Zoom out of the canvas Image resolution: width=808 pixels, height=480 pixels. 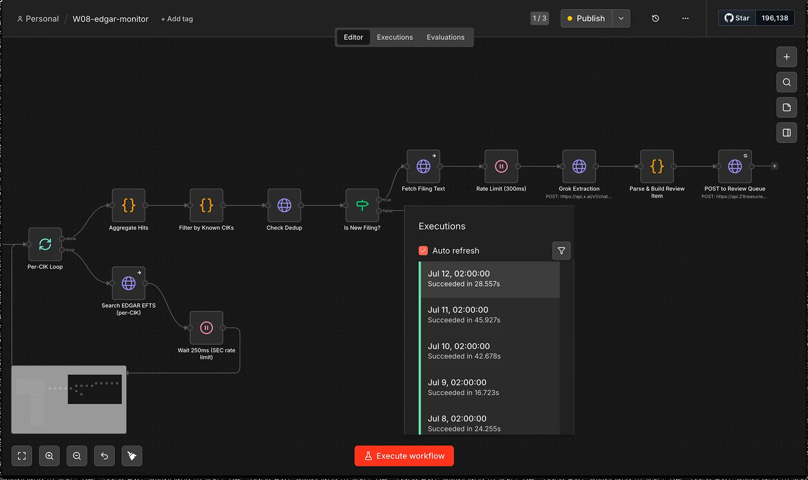click(77, 456)
